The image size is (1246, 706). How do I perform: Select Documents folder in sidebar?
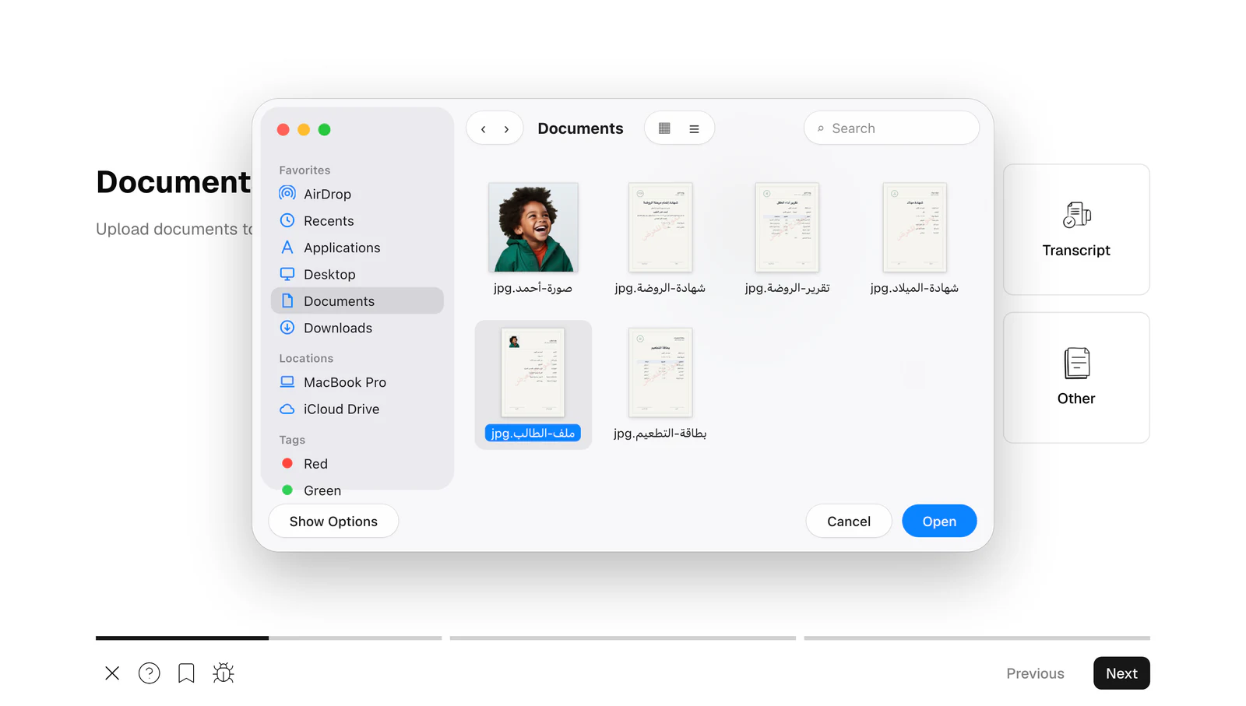[x=357, y=301]
